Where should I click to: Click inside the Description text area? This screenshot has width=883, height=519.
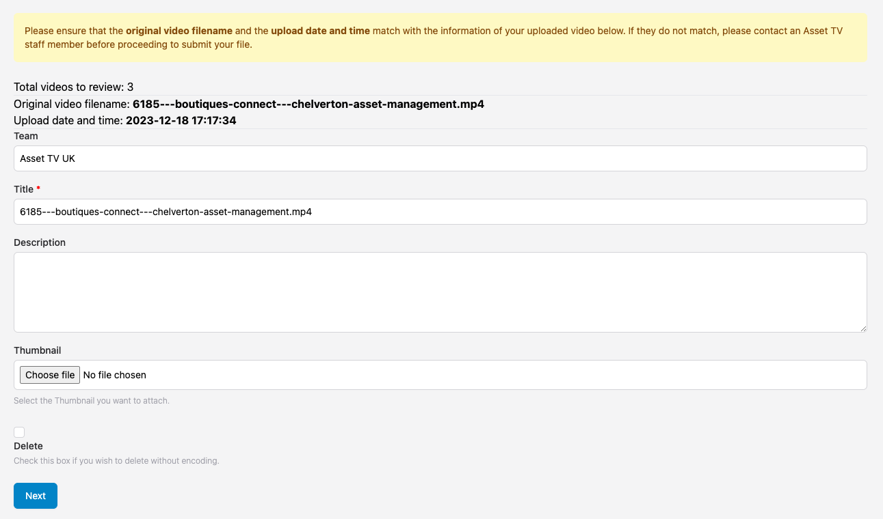click(x=440, y=292)
